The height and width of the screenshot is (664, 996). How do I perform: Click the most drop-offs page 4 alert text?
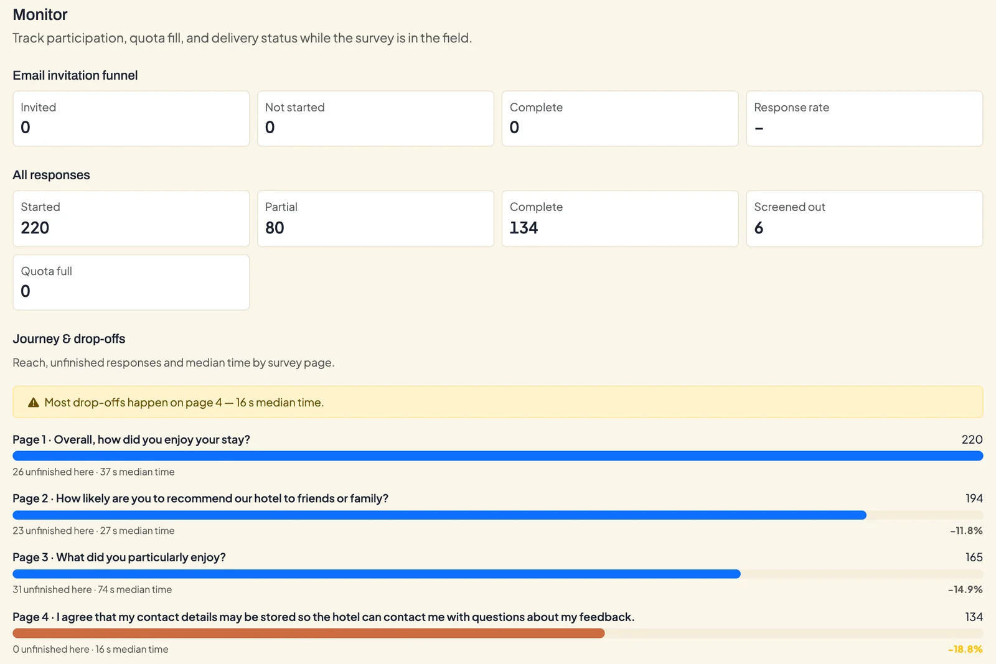(184, 403)
